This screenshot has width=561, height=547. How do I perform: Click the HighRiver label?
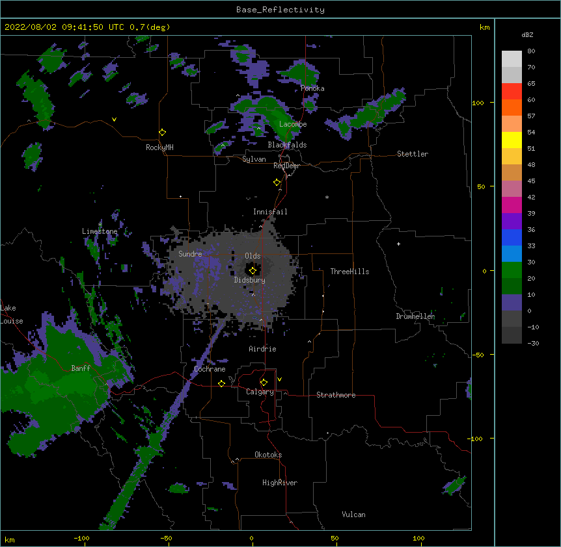[280, 483]
